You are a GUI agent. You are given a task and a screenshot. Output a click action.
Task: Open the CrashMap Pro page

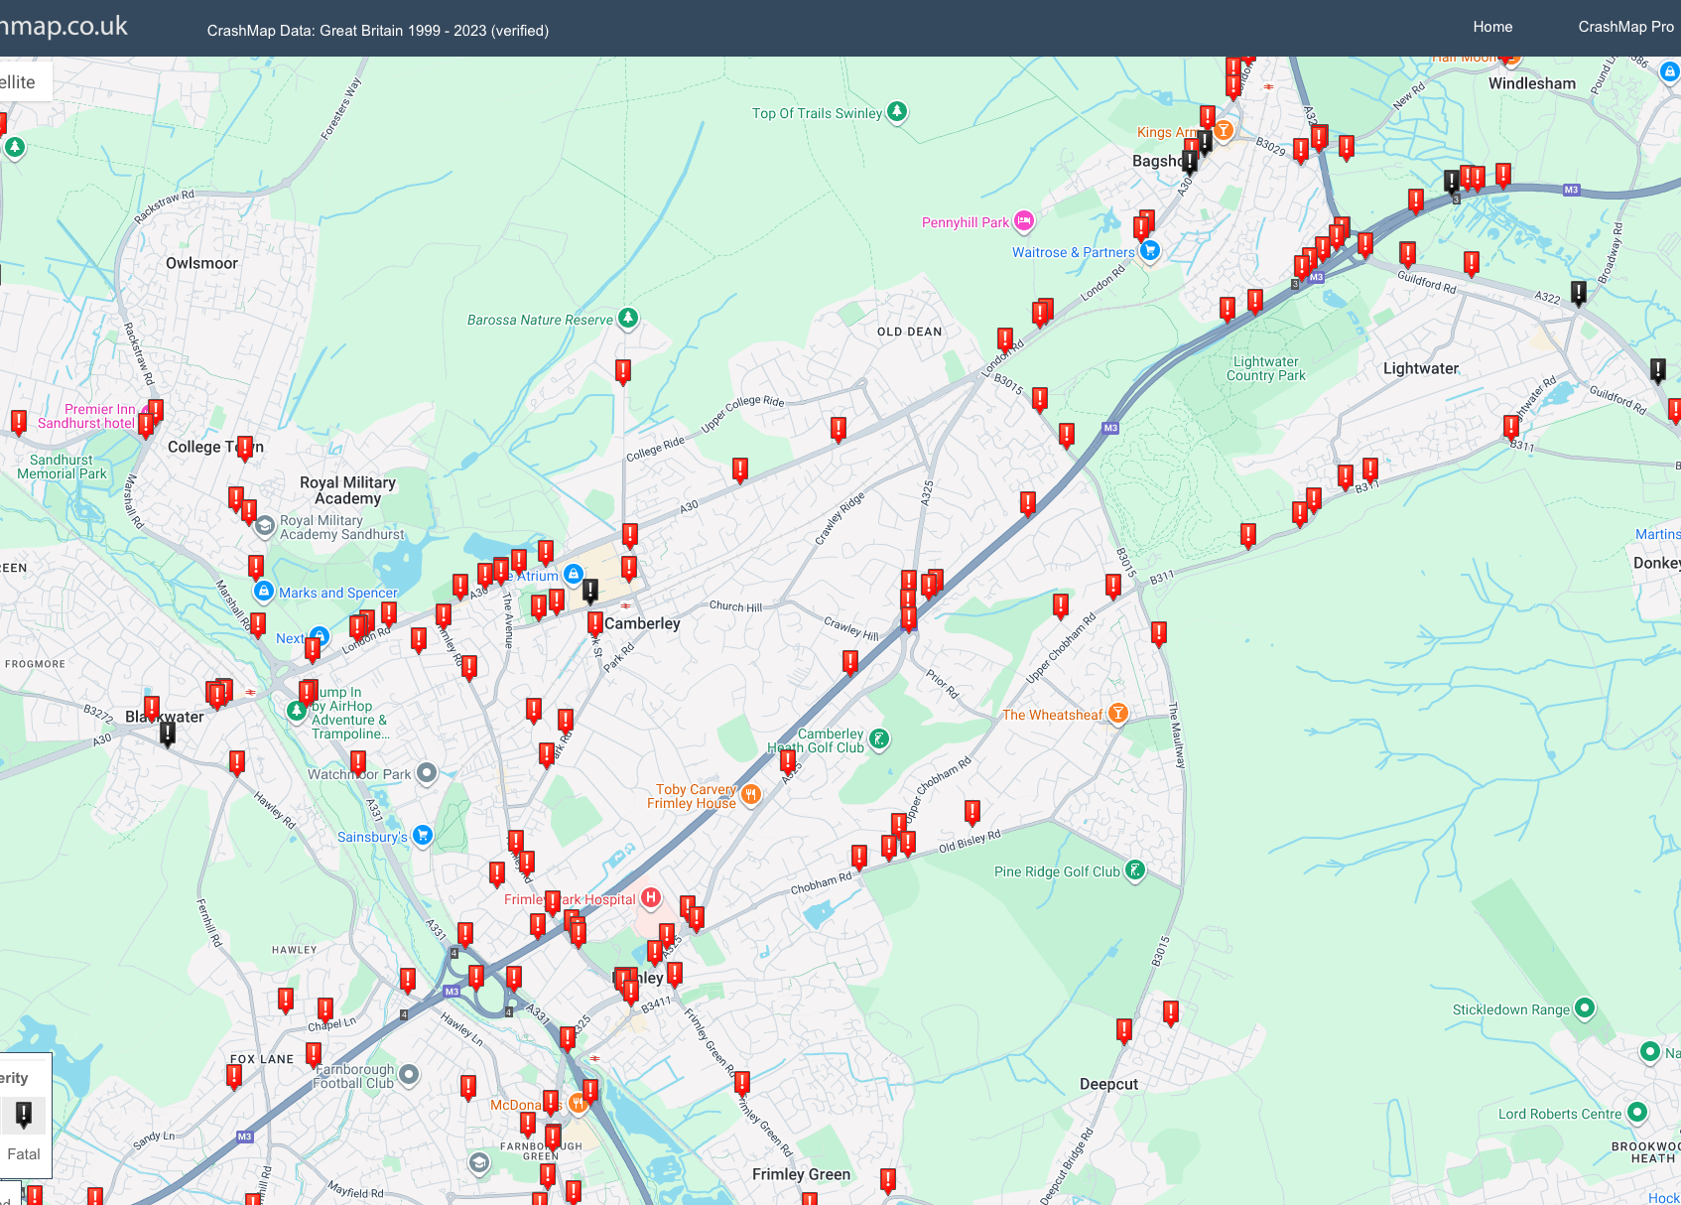pyautogui.click(x=1624, y=27)
